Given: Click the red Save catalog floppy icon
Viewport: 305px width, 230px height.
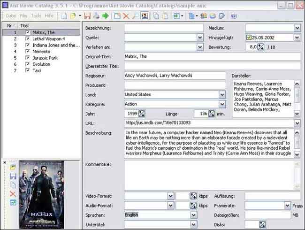Looking at the screenshot, I should [x=87, y=16].
